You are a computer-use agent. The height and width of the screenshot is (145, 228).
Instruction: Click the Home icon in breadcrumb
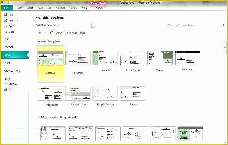[x=52, y=33]
